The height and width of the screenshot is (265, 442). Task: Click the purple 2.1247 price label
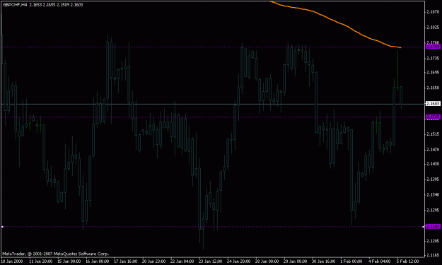(x=433, y=227)
